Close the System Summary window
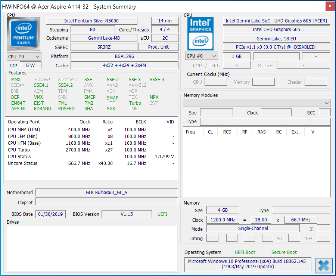This screenshot has width=336, height=276. pos(329,6)
